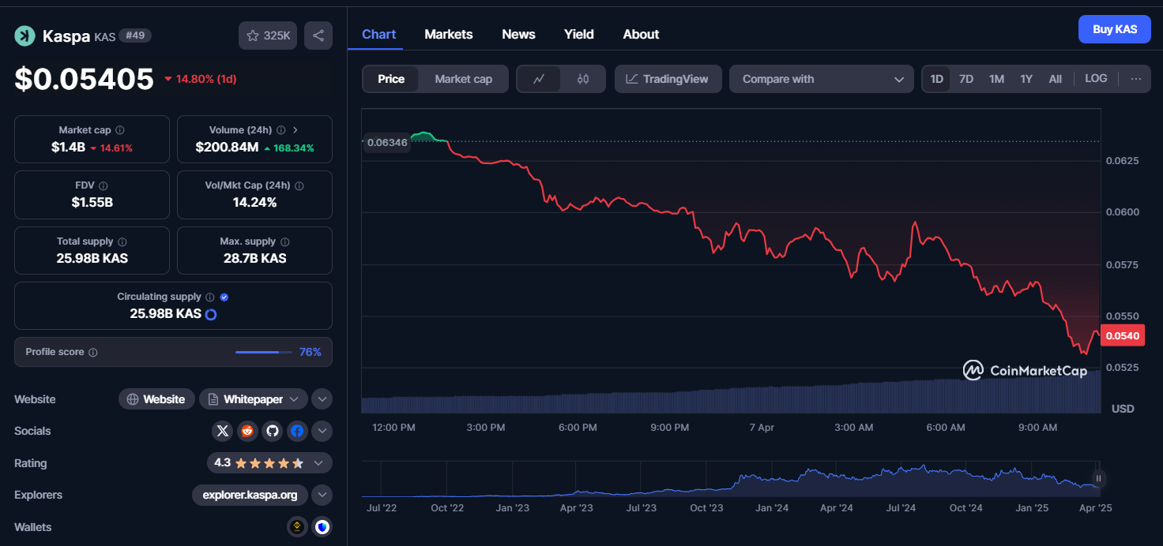Expand more Website links chevron
This screenshot has width=1163, height=546.
[322, 399]
